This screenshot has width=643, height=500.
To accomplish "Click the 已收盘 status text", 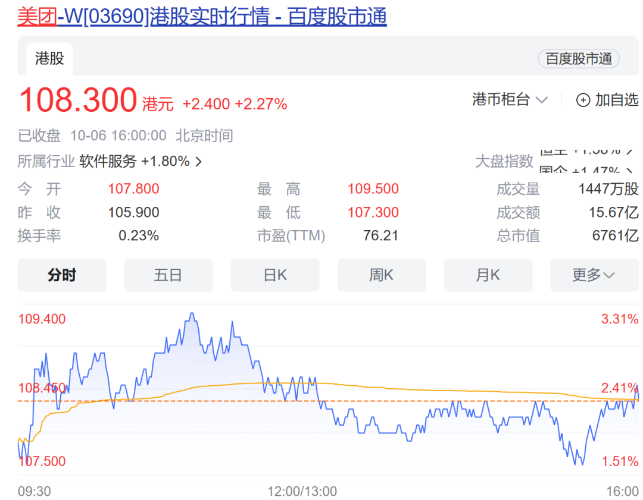I will (x=39, y=136).
